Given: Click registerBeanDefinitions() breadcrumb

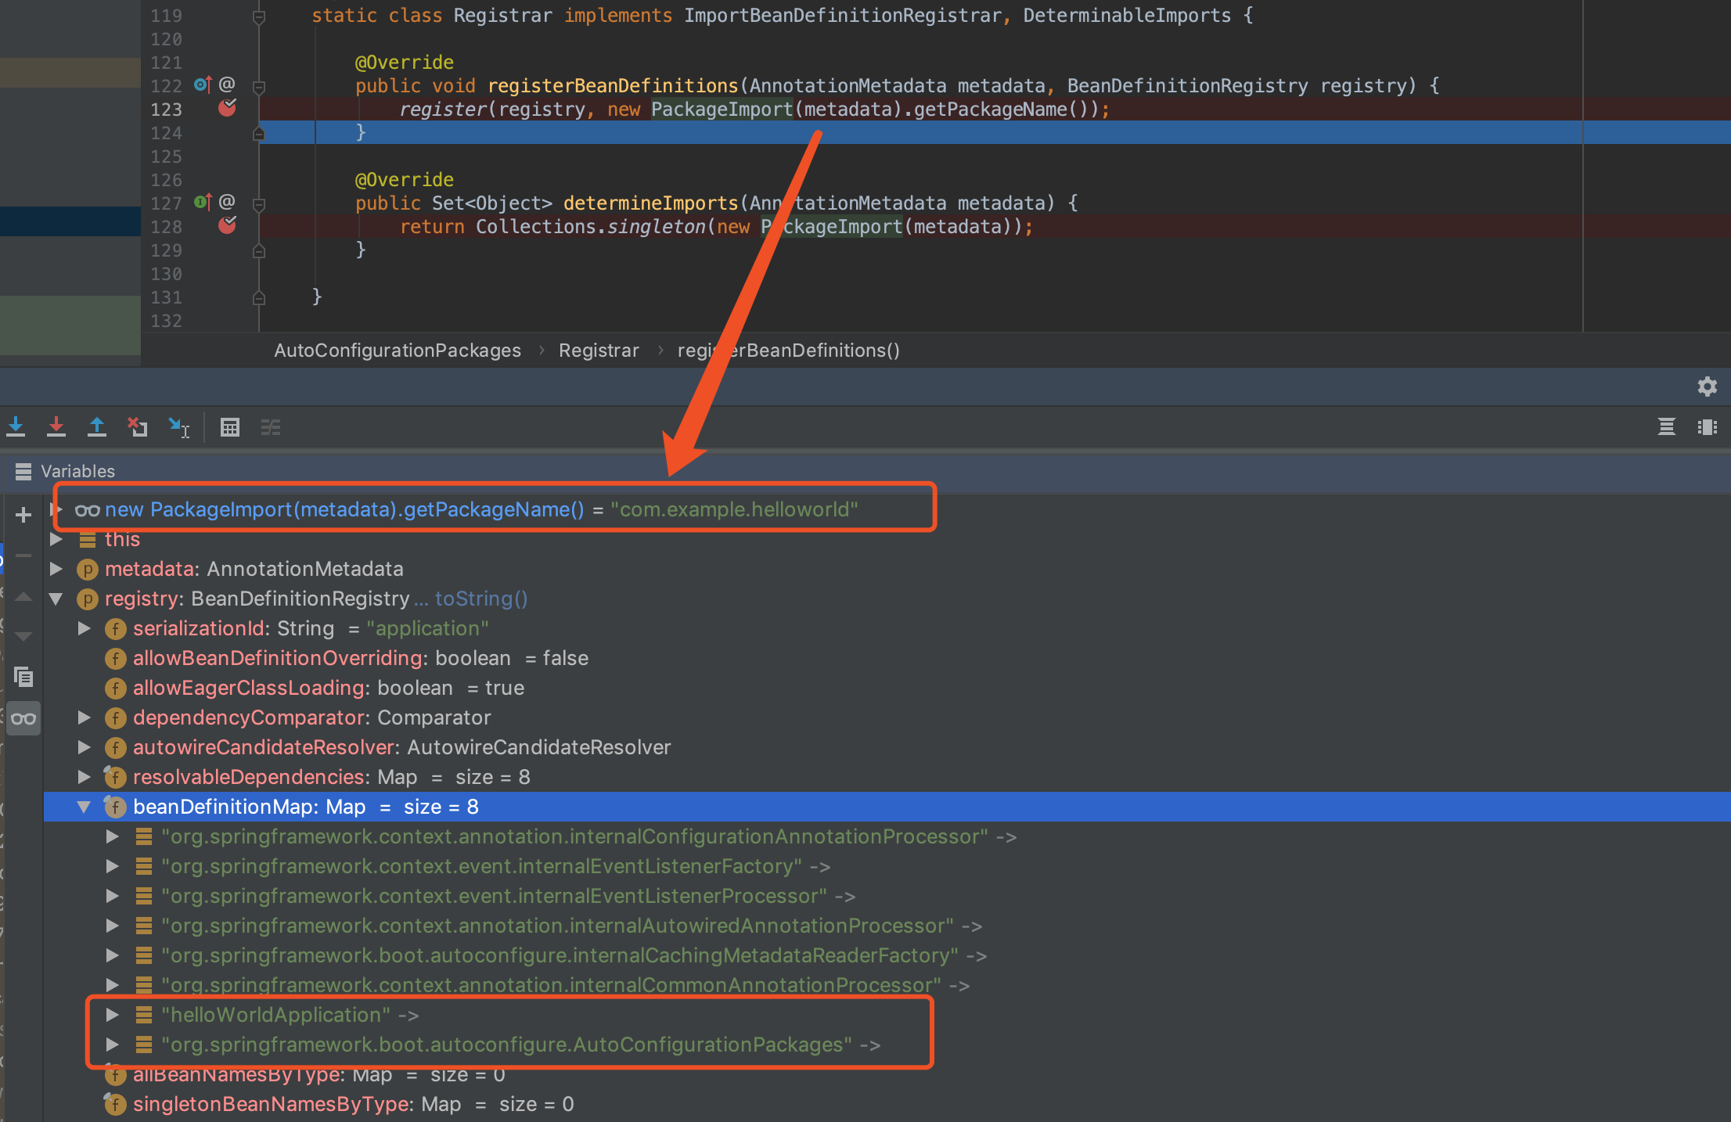Looking at the screenshot, I should coord(789,351).
